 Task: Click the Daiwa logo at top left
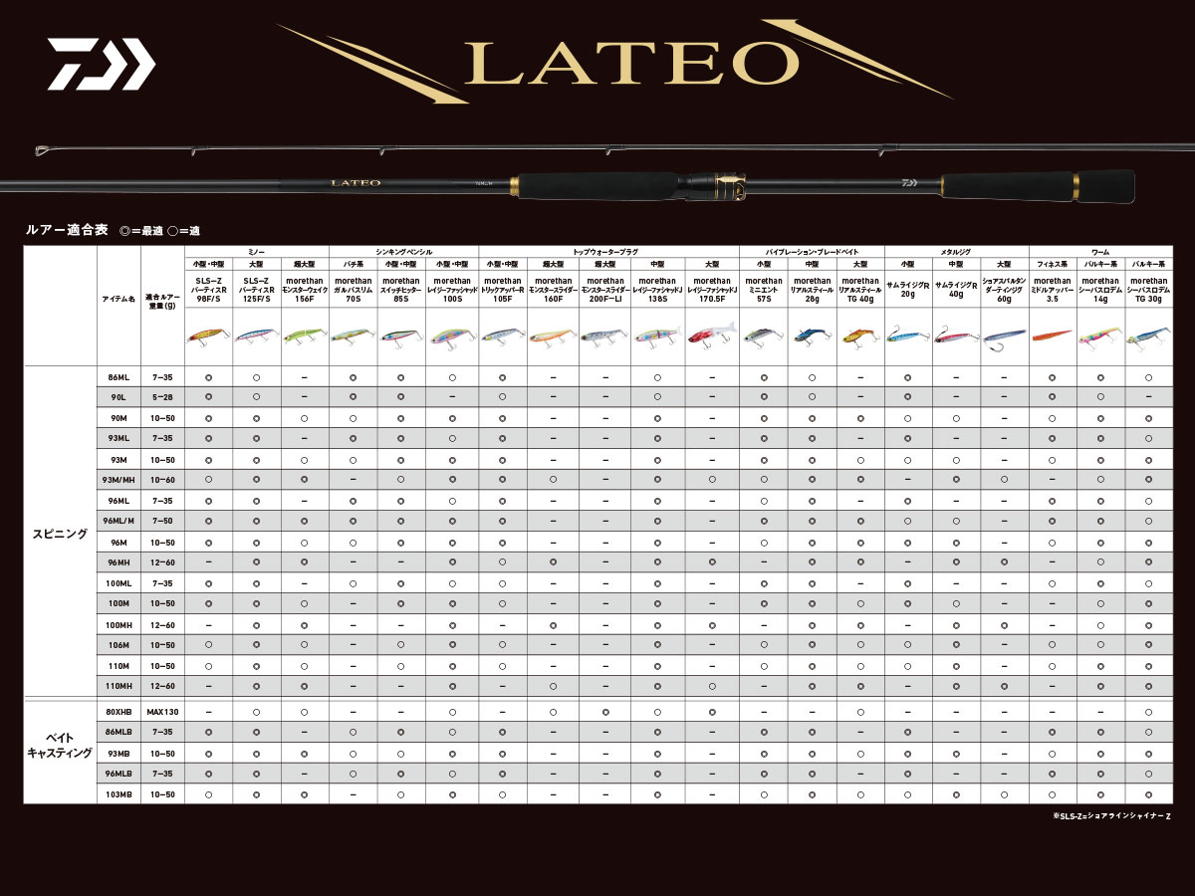(x=100, y=64)
